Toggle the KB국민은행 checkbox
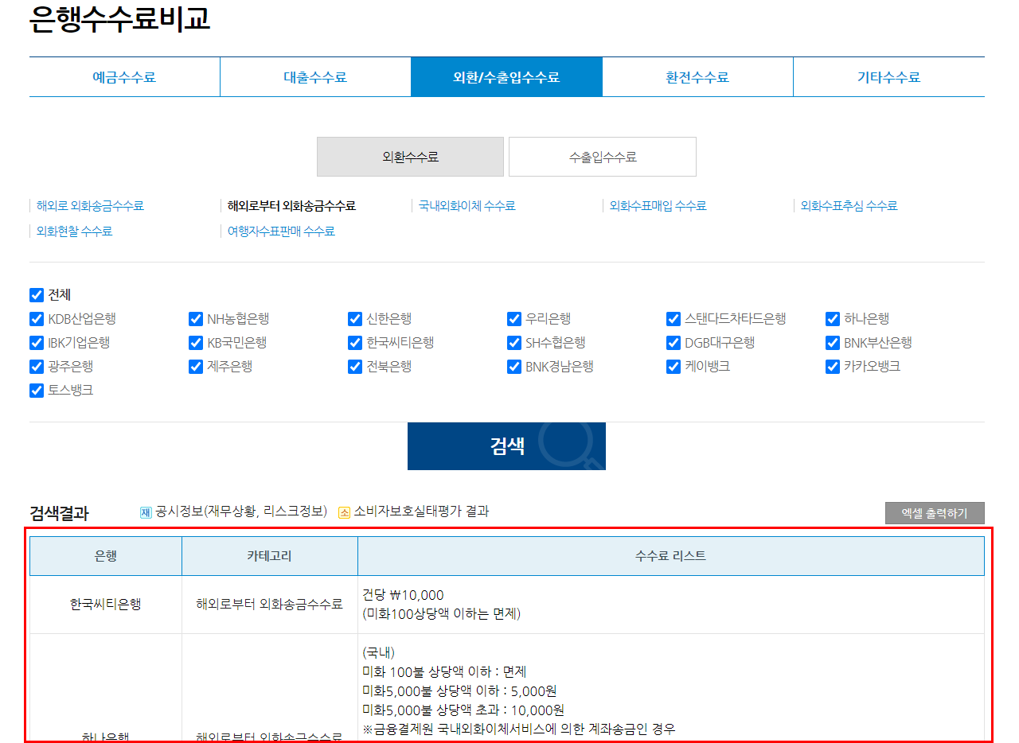Viewport: 1019px width, 743px height. click(196, 343)
